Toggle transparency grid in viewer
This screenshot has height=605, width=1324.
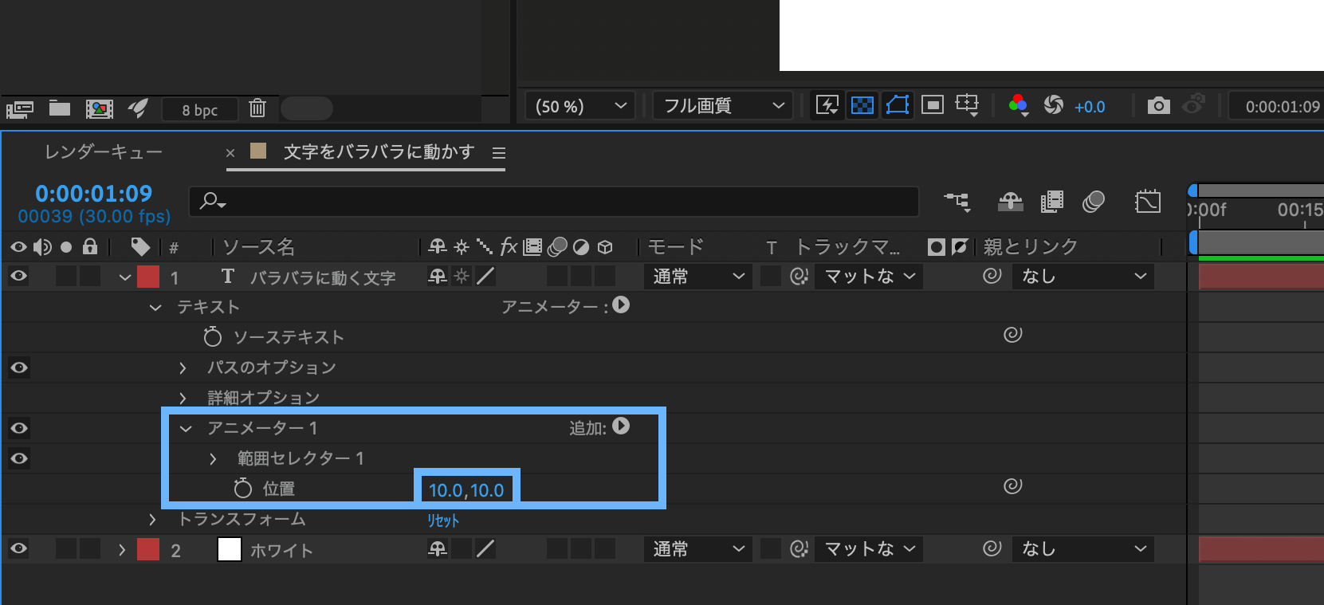pyautogui.click(x=862, y=105)
